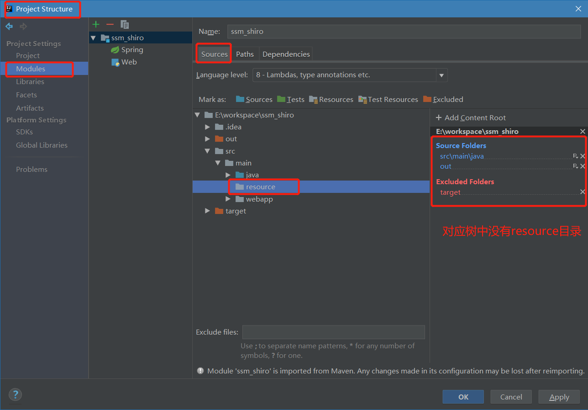Expand the webapp folder

click(228, 199)
